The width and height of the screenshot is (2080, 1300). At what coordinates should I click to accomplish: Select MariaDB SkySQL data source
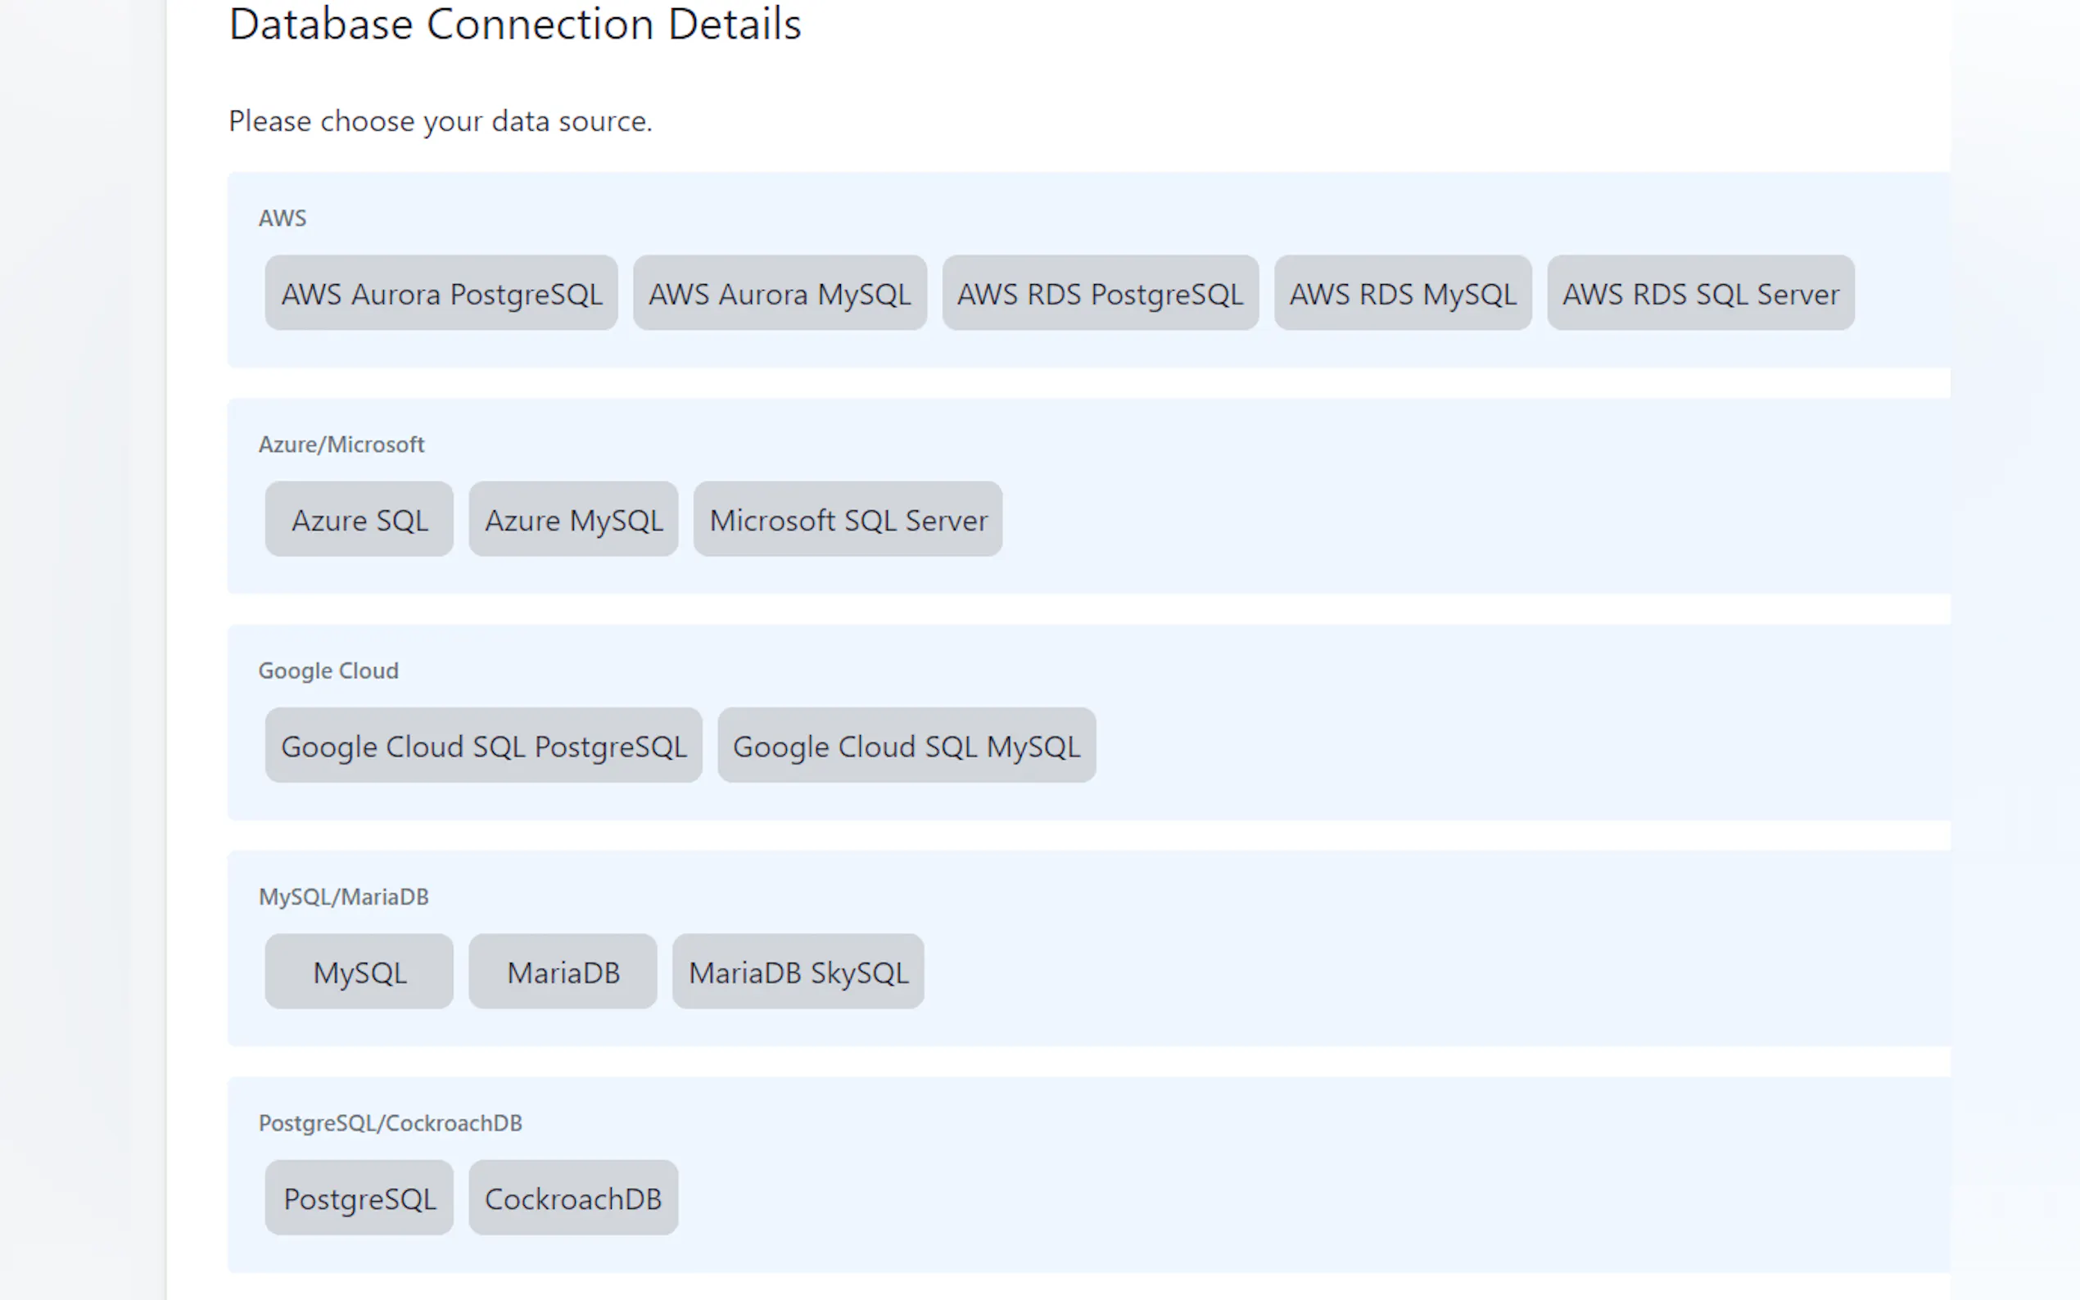(797, 972)
